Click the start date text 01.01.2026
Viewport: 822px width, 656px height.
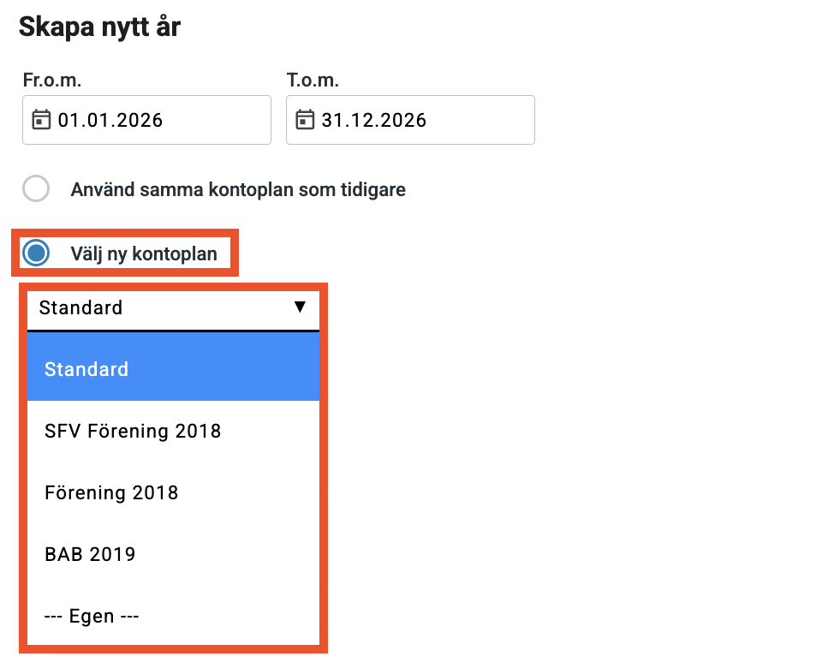coord(110,120)
